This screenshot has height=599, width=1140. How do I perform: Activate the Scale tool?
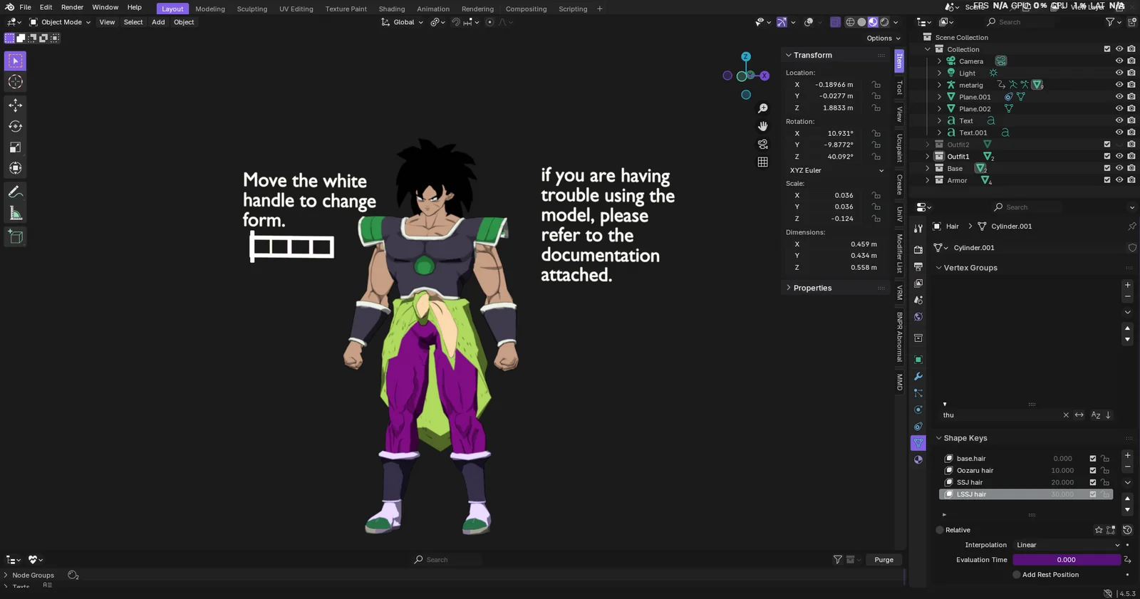15,147
